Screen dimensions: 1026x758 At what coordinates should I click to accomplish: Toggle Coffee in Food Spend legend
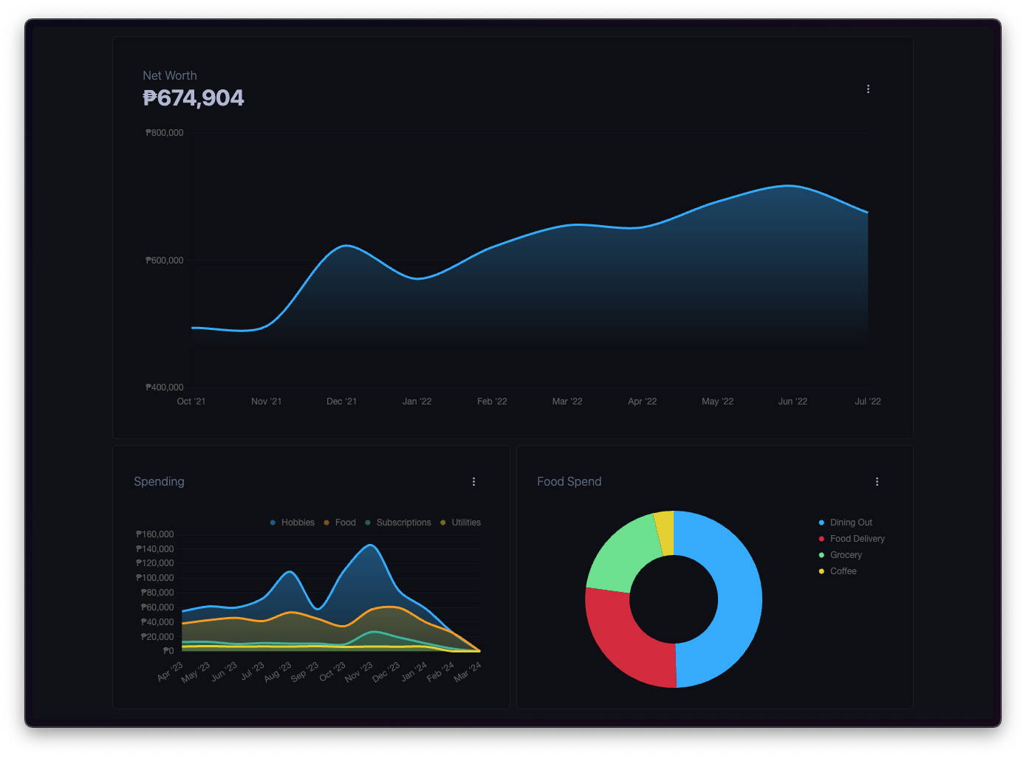point(838,571)
